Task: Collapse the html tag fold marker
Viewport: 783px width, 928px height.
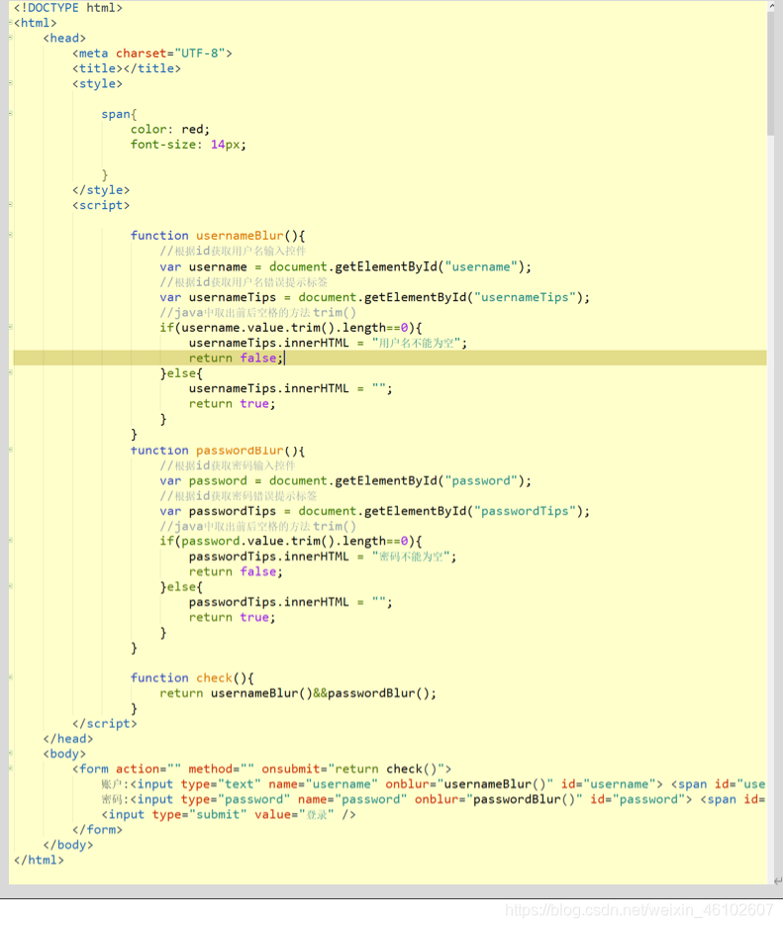Action: pos(11,23)
